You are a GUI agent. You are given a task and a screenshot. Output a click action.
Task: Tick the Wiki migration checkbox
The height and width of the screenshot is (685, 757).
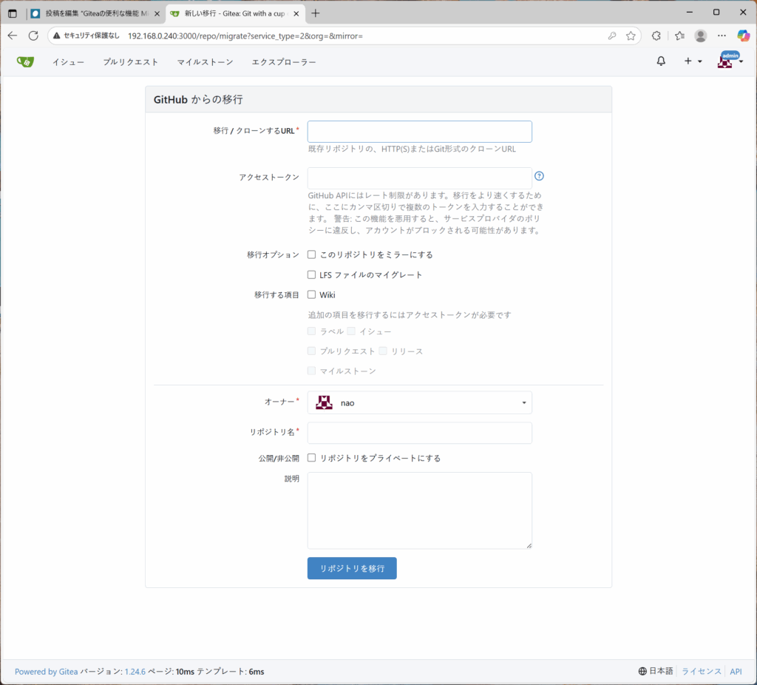[x=312, y=294]
